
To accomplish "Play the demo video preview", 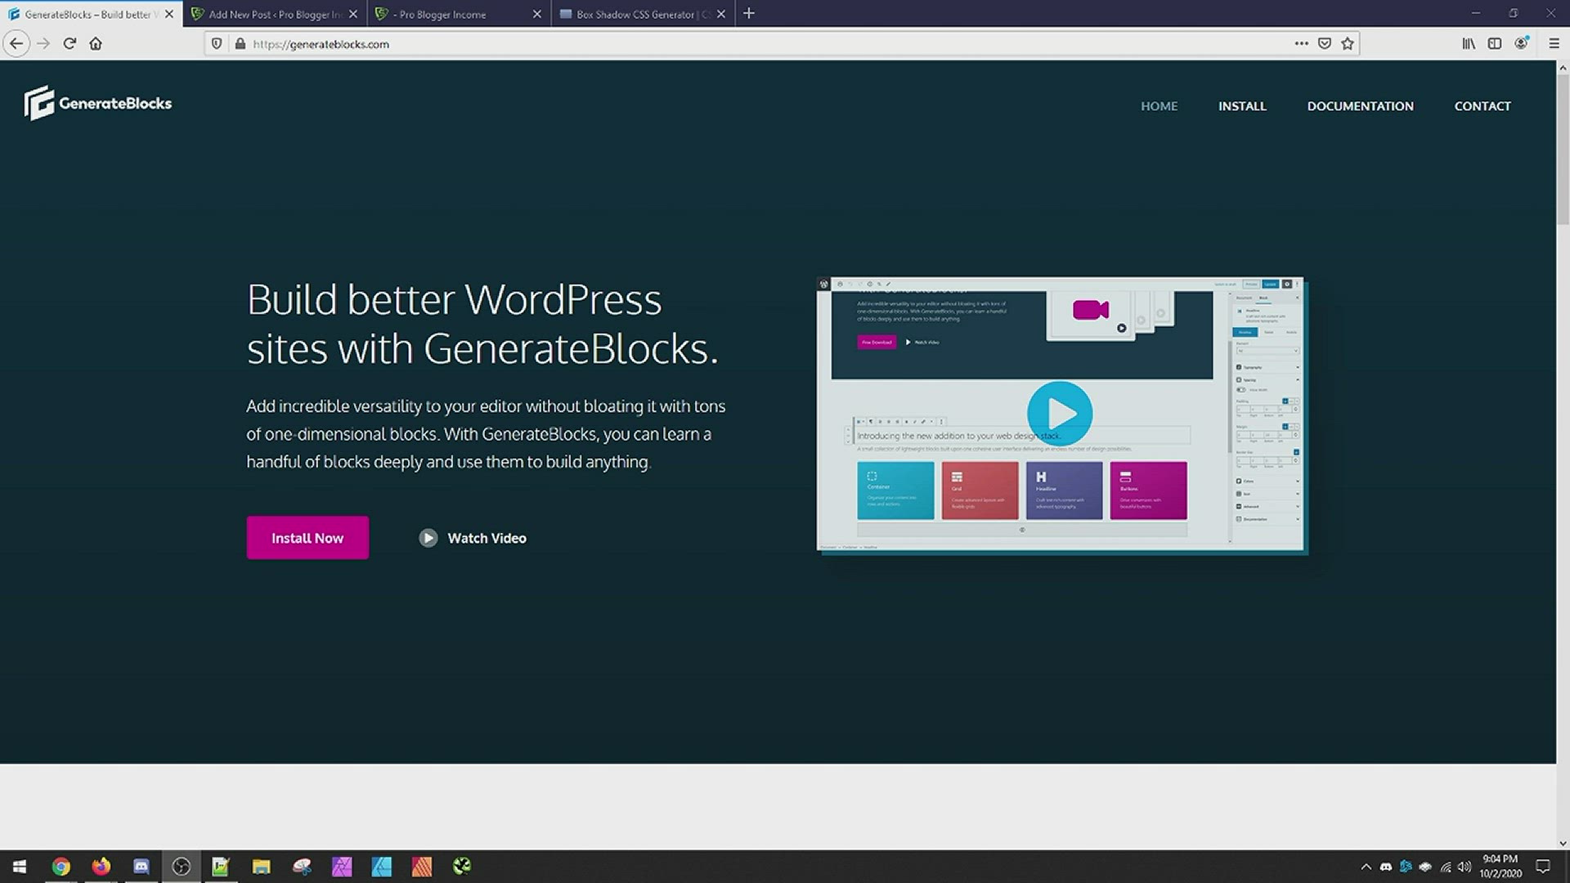I will [1060, 414].
